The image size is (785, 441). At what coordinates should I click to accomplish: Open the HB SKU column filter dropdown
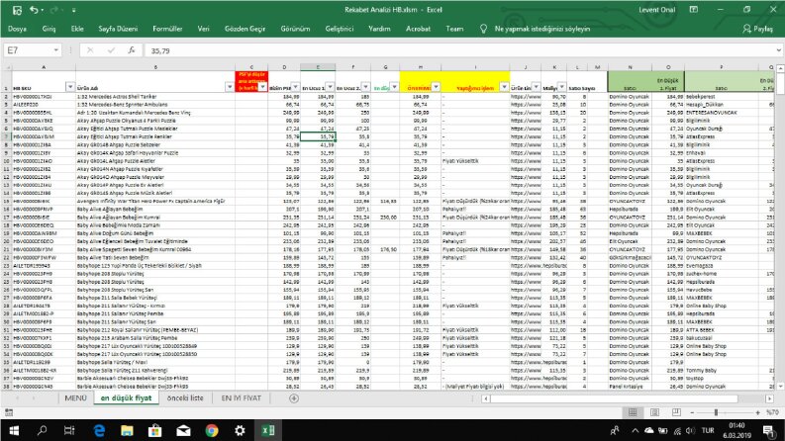click(70, 87)
